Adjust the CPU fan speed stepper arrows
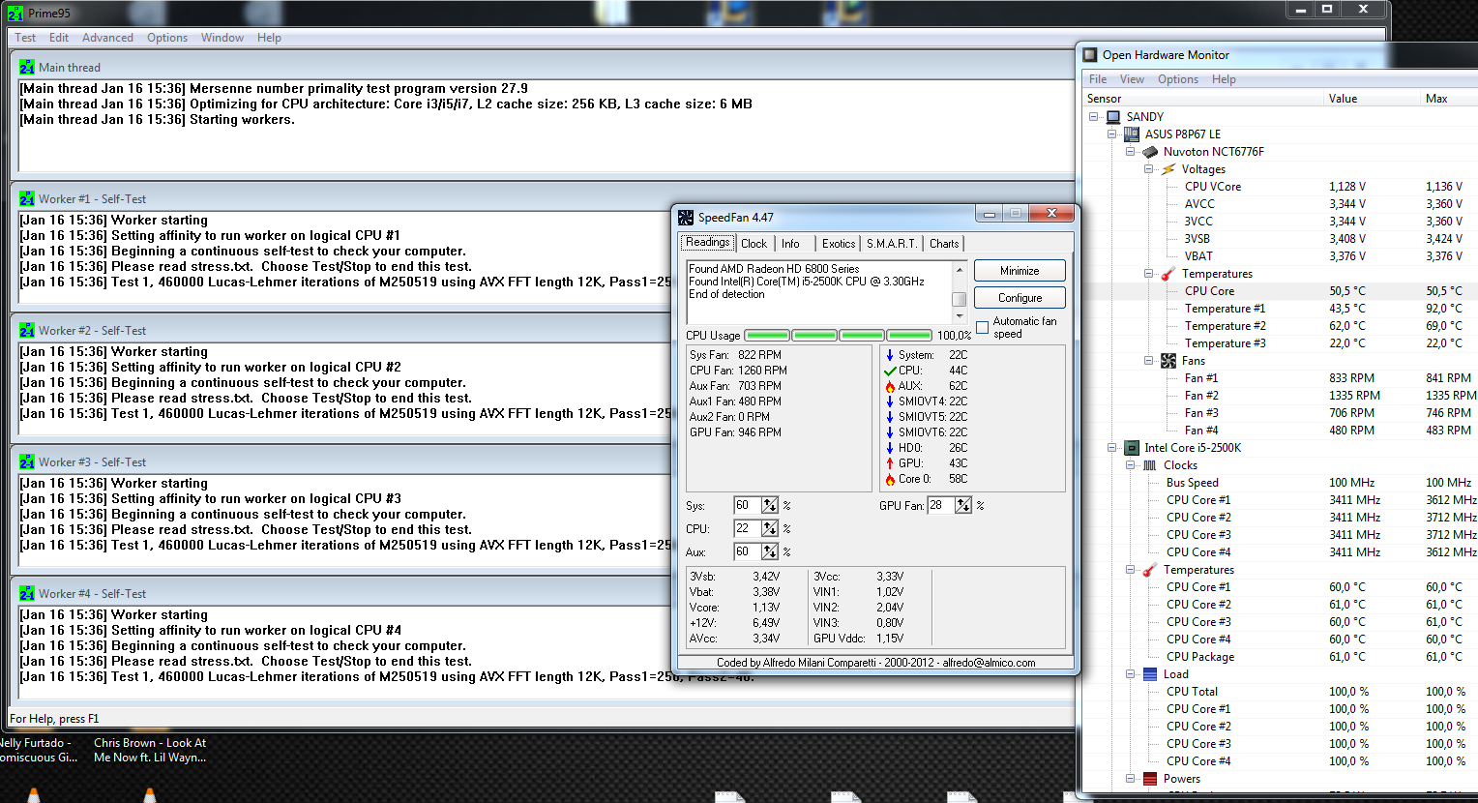This screenshot has width=1478, height=803. pos(770,528)
